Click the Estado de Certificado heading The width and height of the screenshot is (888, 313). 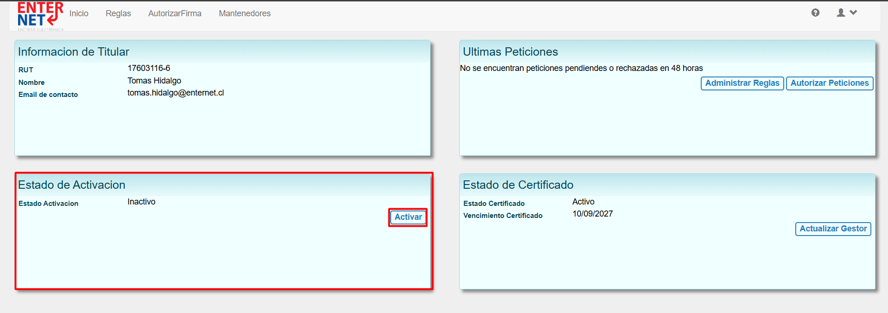[518, 185]
